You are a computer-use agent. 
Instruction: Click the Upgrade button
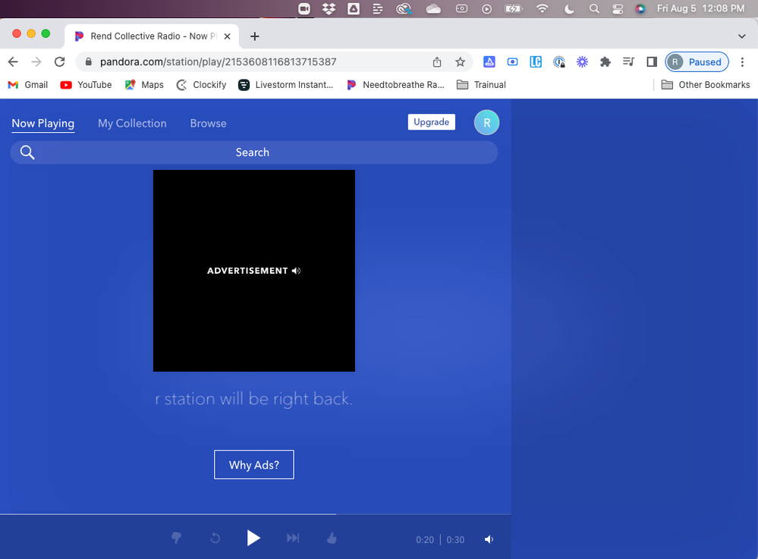coord(431,122)
